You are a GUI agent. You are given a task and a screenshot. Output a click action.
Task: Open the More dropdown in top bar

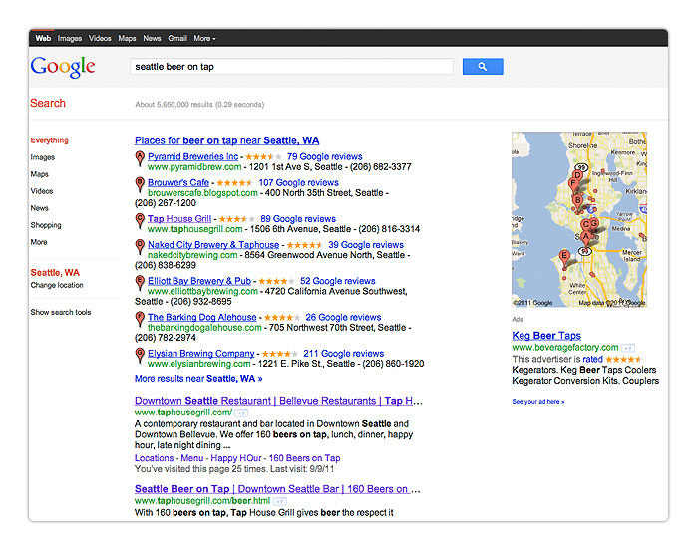[204, 38]
